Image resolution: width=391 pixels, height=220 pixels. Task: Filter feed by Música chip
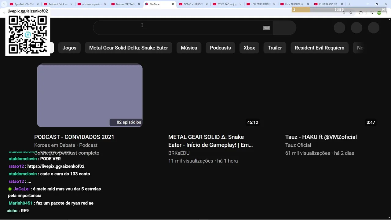(x=189, y=48)
